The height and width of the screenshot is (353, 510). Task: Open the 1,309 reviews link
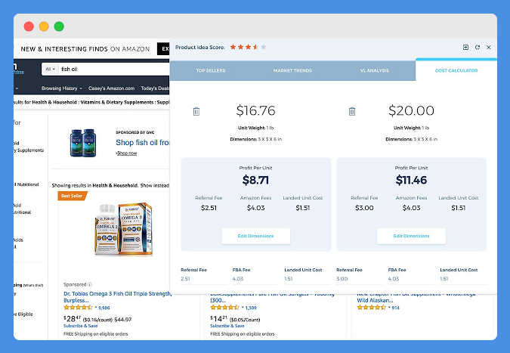[251, 308]
